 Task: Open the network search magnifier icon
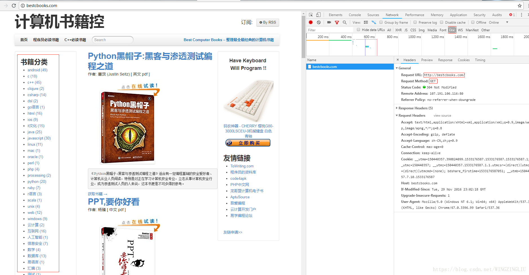(344, 22)
